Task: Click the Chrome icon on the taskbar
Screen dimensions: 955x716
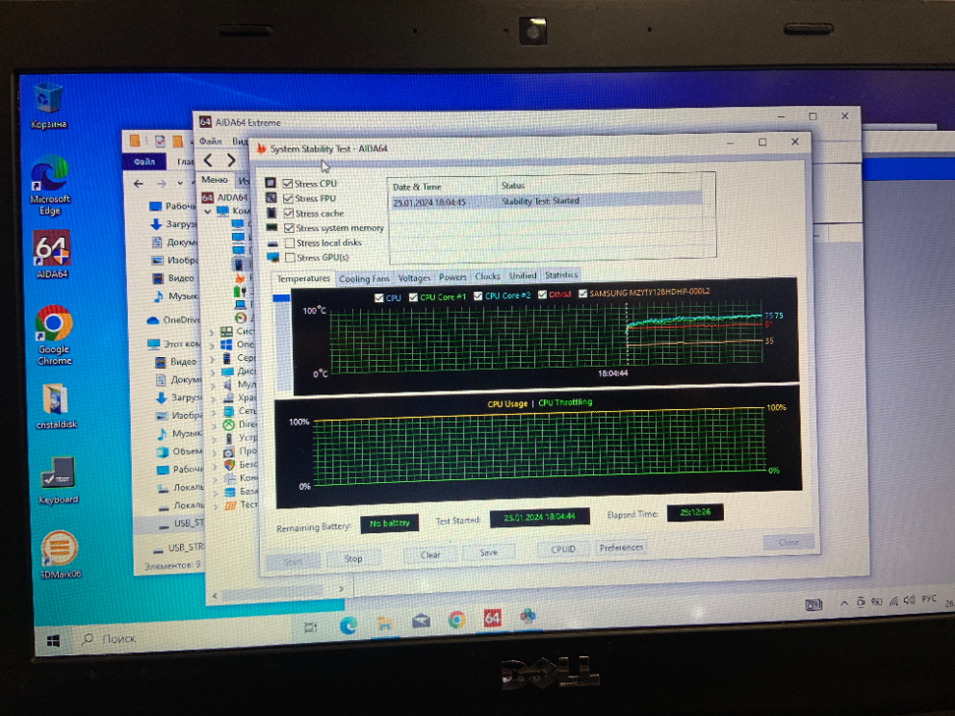Action: click(456, 620)
